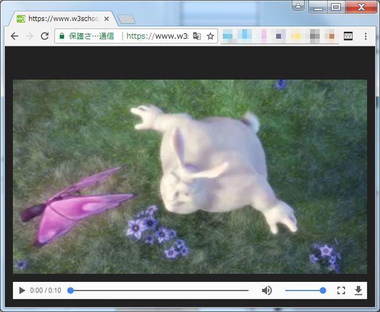Click the green secure lock icon
380x312 pixels.
pos(62,36)
